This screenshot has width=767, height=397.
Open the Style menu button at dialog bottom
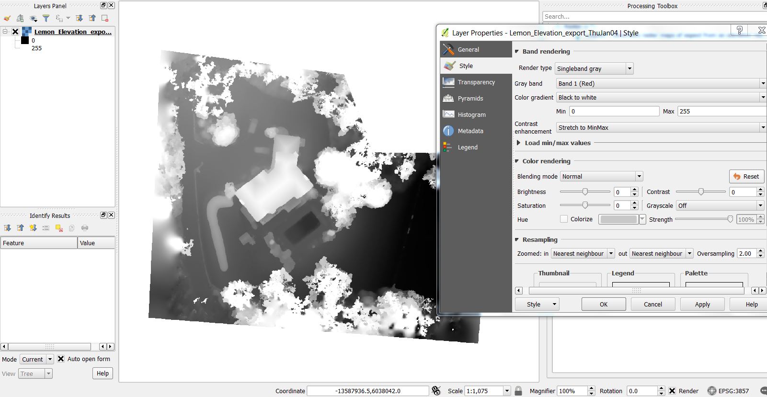(x=537, y=304)
